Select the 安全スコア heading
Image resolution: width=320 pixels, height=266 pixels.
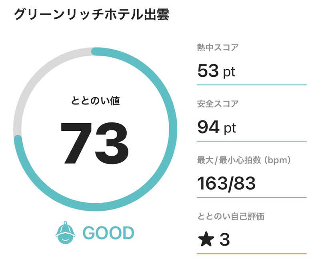coord(218,104)
